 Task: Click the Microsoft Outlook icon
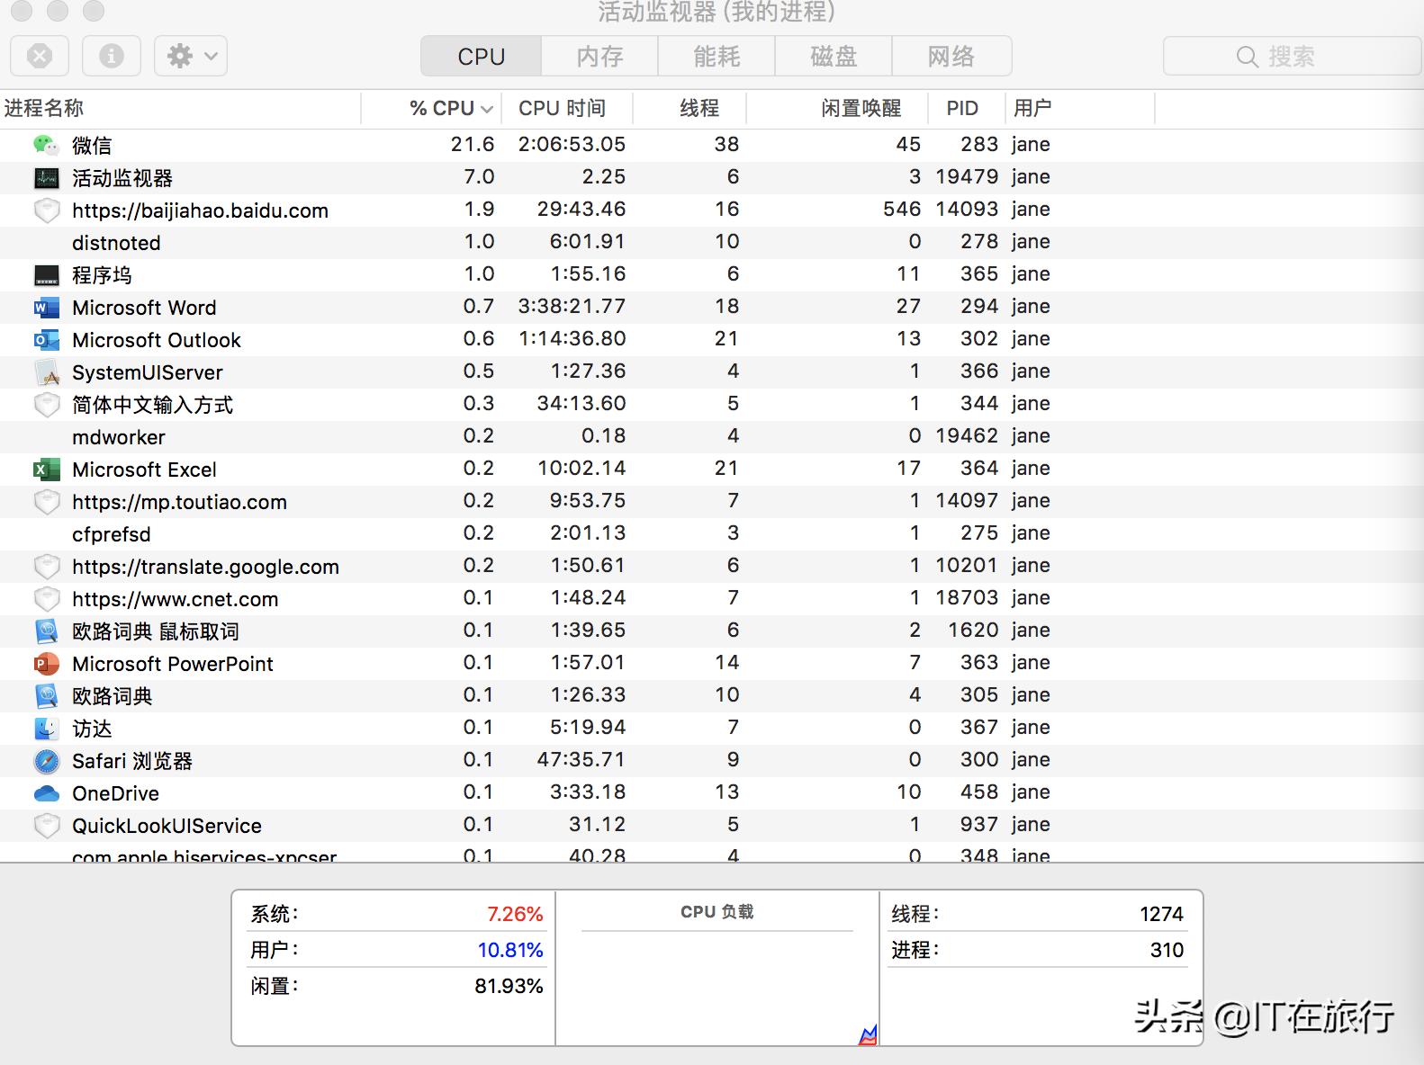click(x=46, y=340)
